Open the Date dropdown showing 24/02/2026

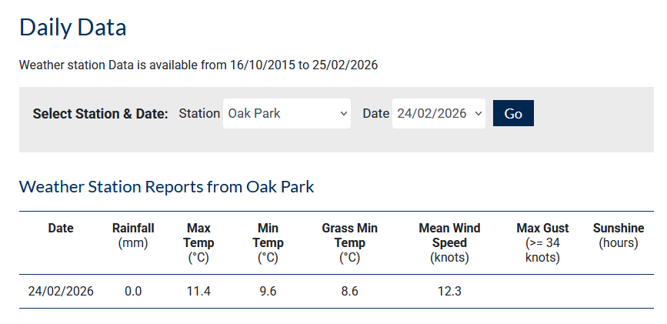439,113
